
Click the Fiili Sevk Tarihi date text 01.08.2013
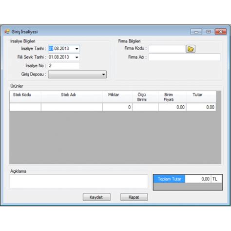[59, 57]
